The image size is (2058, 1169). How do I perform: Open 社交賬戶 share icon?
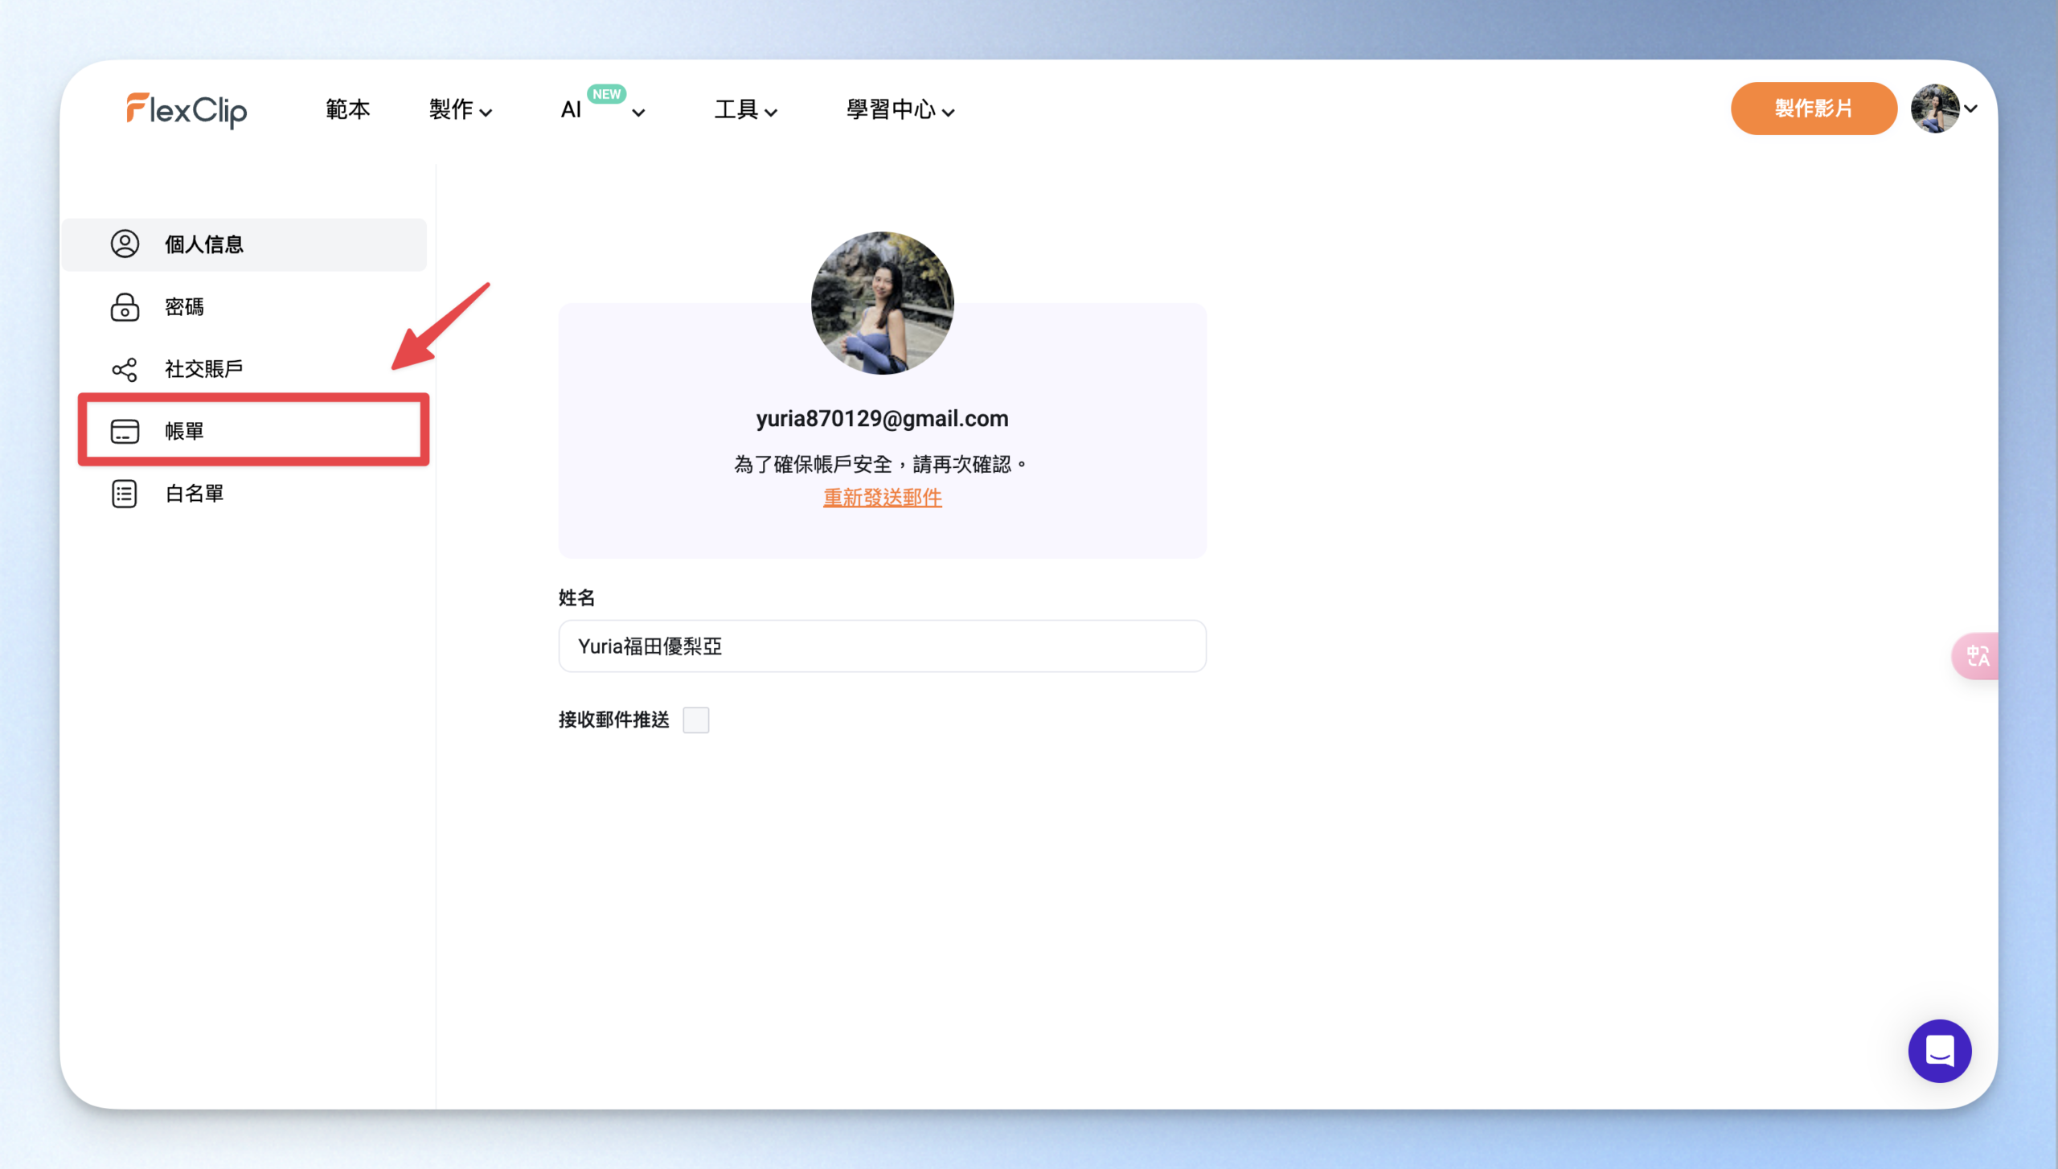(125, 369)
